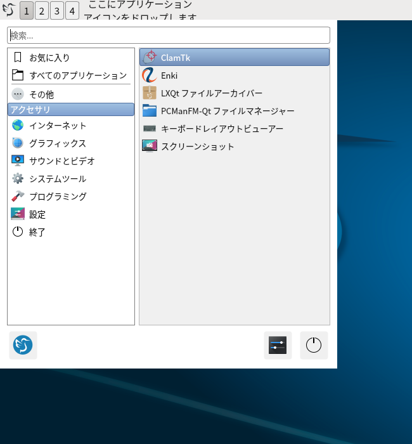Open the Enki editor entry
Image resolution: width=412 pixels, height=444 pixels.
(235, 75)
